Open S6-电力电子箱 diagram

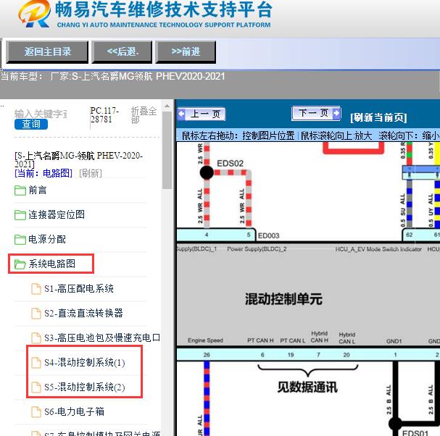pos(74,412)
